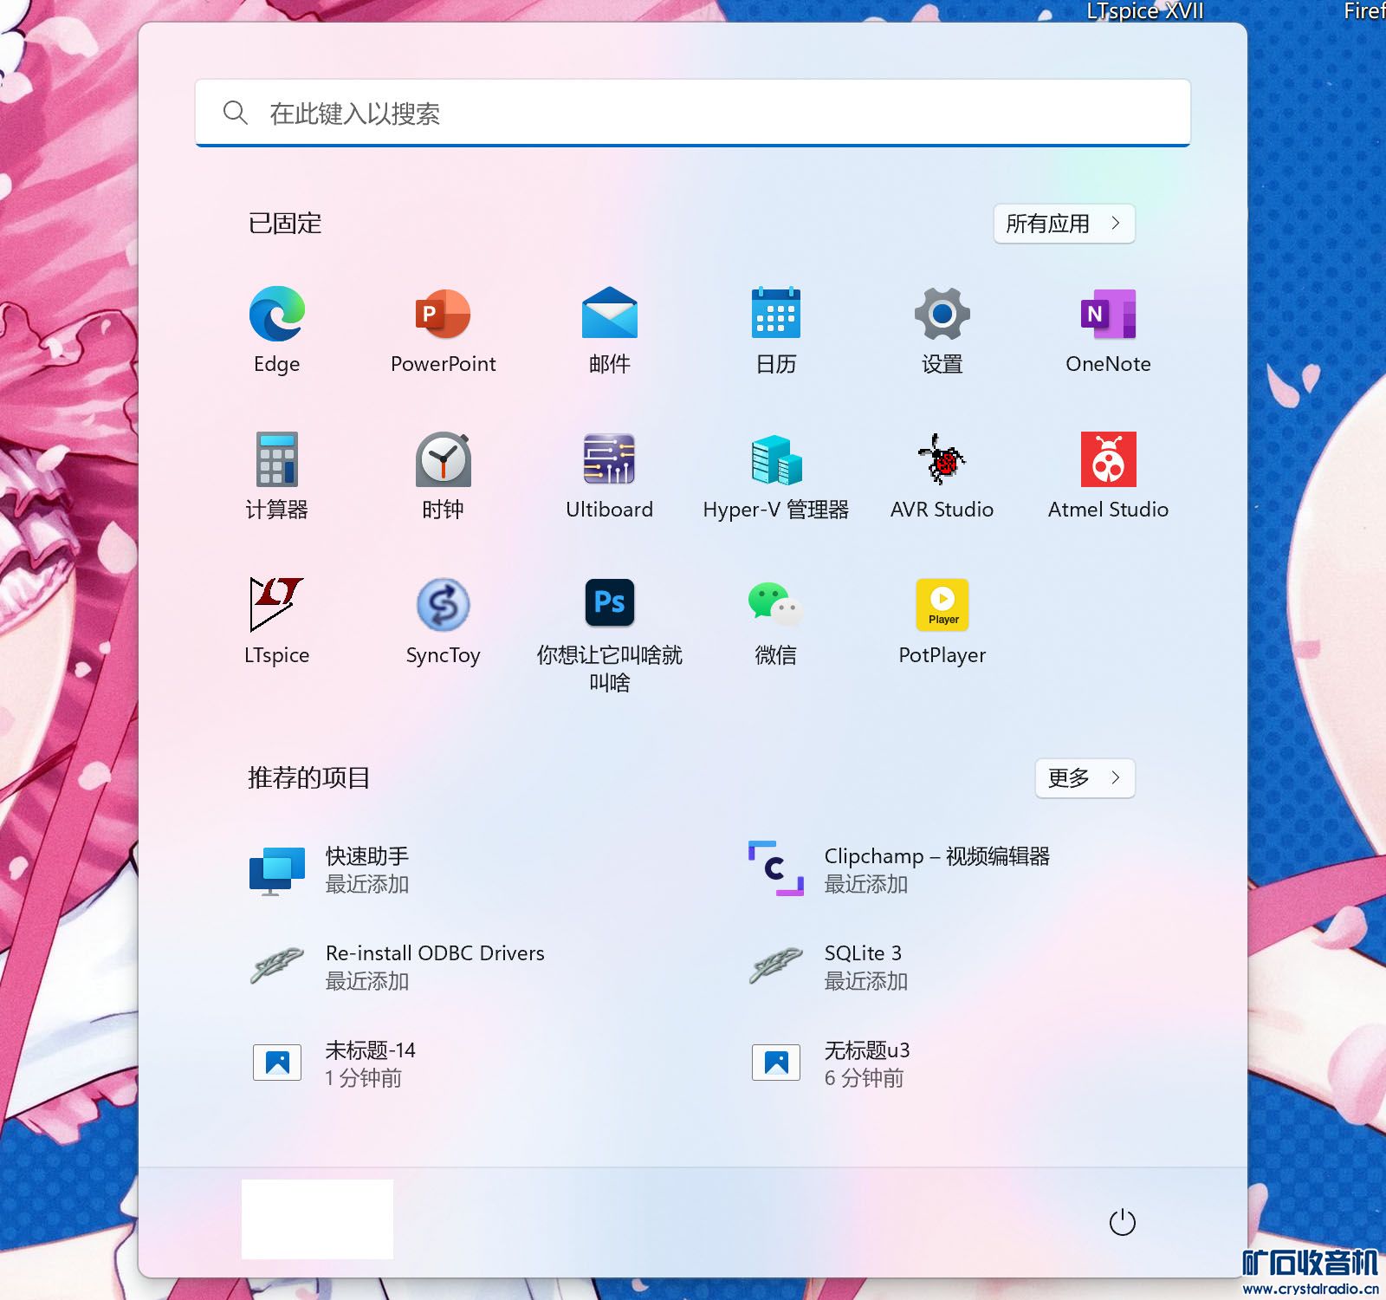Open Edge from pinned apps

click(277, 330)
